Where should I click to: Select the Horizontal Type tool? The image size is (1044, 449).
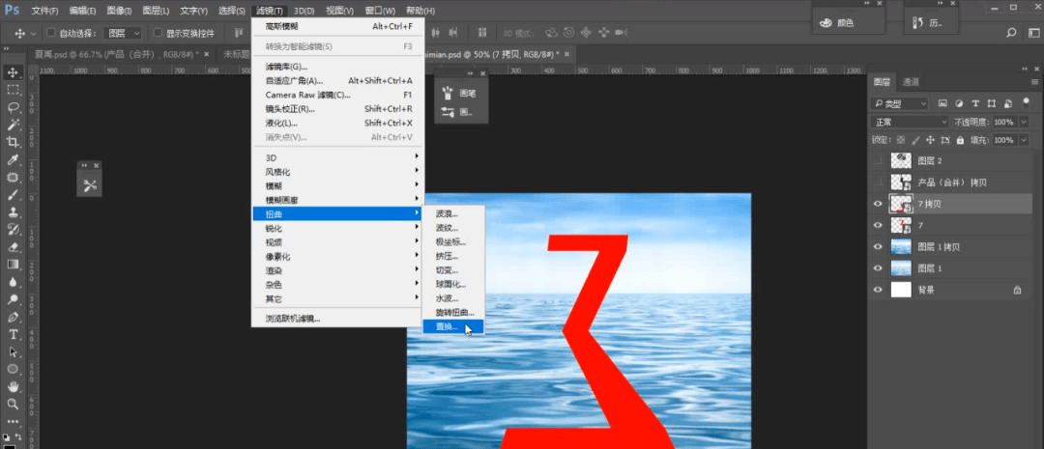click(x=13, y=334)
